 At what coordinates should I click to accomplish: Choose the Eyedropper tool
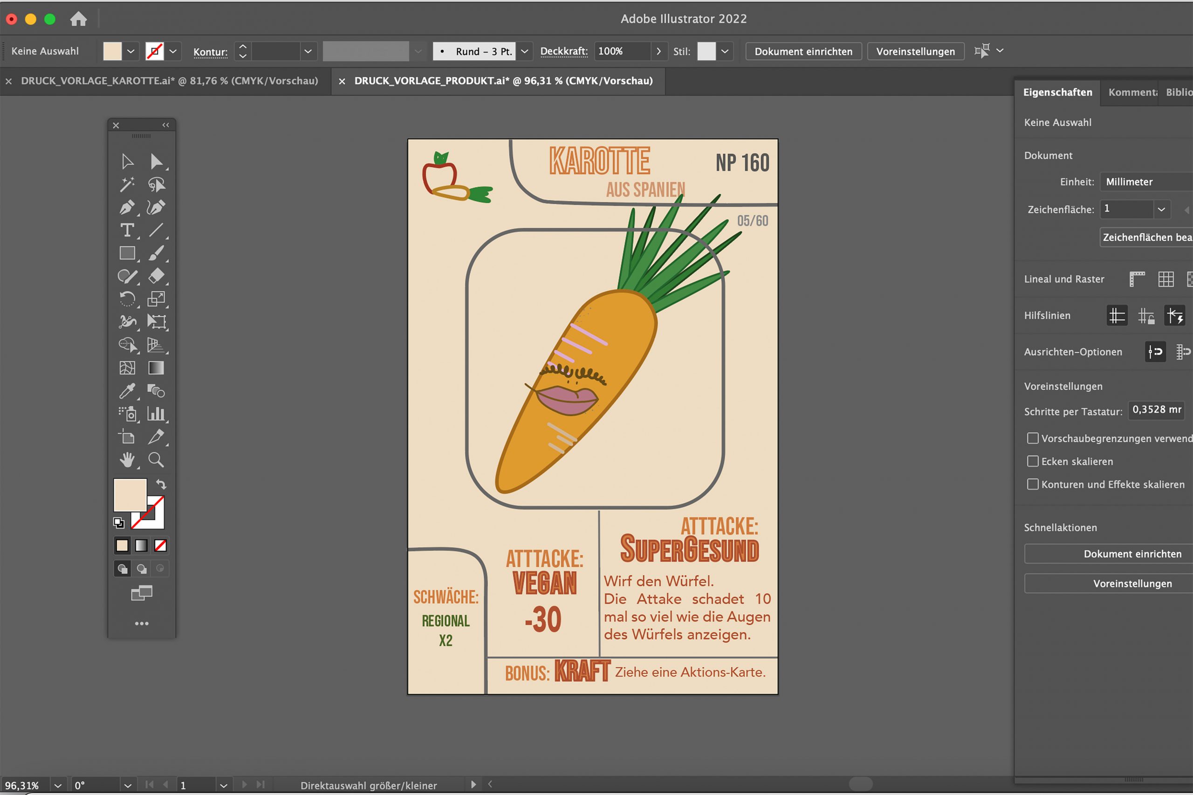(x=127, y=391)
